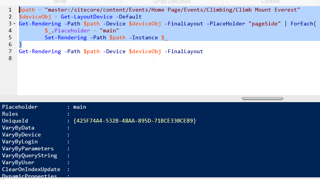Screen dimensions: 320x180
Task: Click line number 1 in the gutter
Action: pos(10,10)
